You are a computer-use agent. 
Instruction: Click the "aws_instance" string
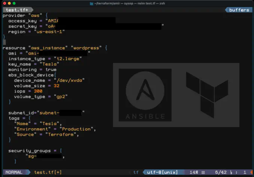48,48
